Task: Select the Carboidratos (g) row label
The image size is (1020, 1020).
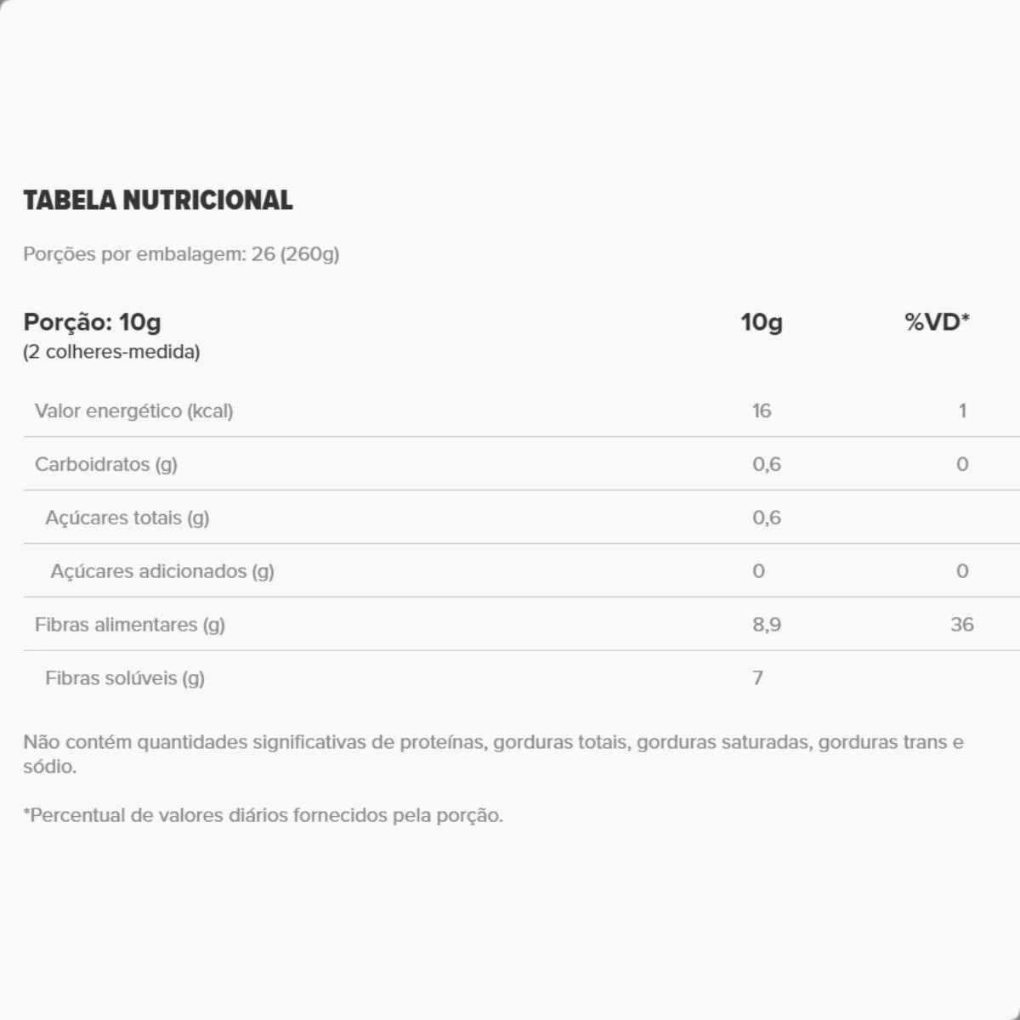Action: [x=105, y=465]
